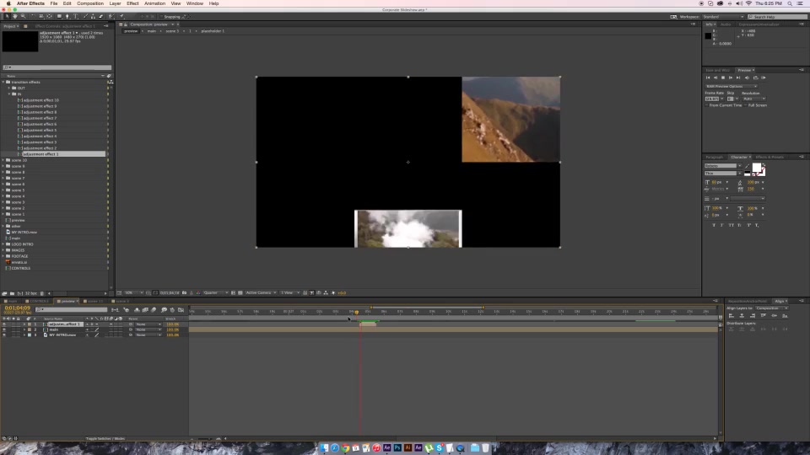Click the loop options icon in Preview
Viewport: 810px width, 455px height.
(755, 78)
